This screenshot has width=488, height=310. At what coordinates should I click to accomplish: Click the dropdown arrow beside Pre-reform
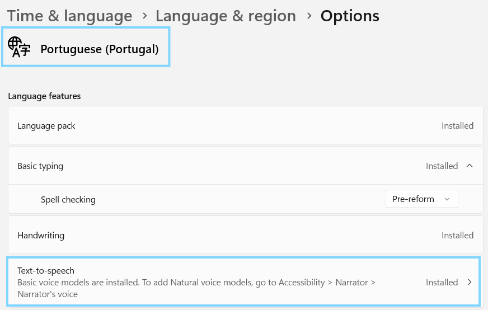[447, 199]
